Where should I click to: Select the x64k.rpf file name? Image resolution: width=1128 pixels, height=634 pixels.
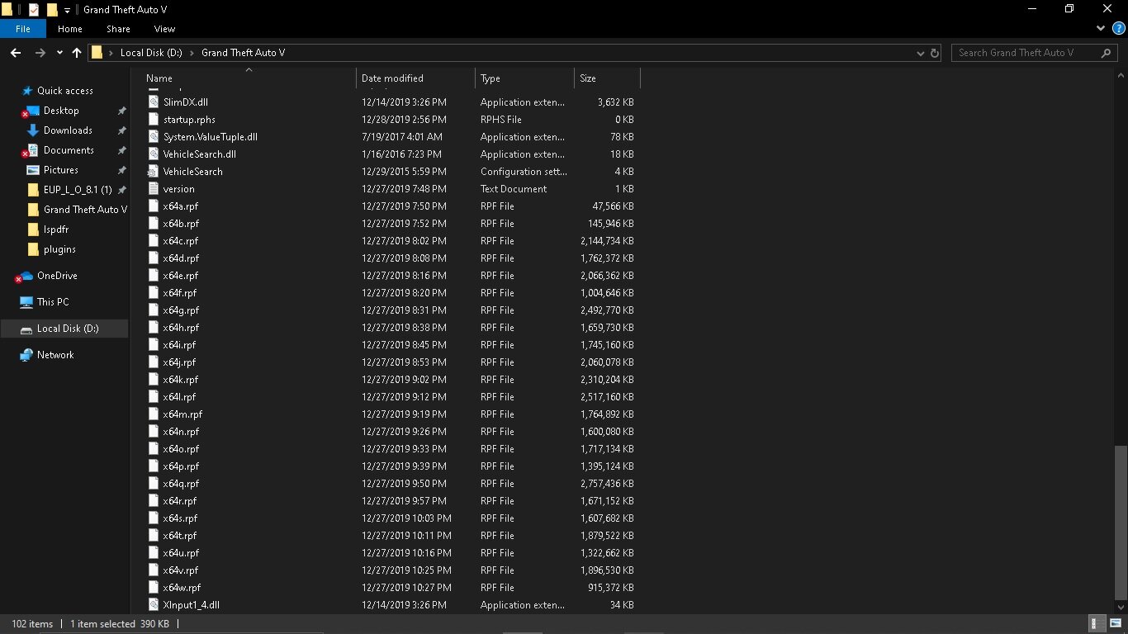181,380
